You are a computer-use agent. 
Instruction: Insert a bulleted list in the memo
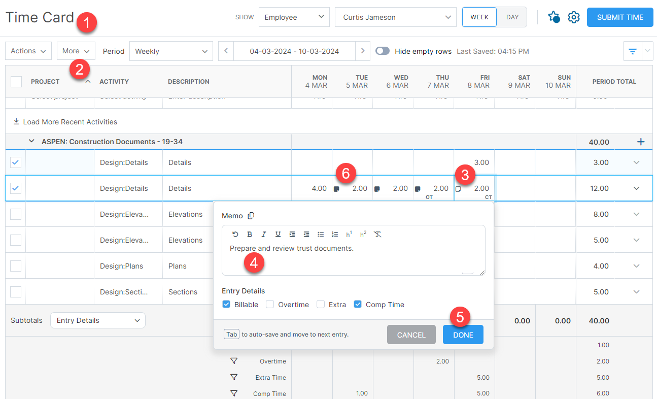click(320, 234)
